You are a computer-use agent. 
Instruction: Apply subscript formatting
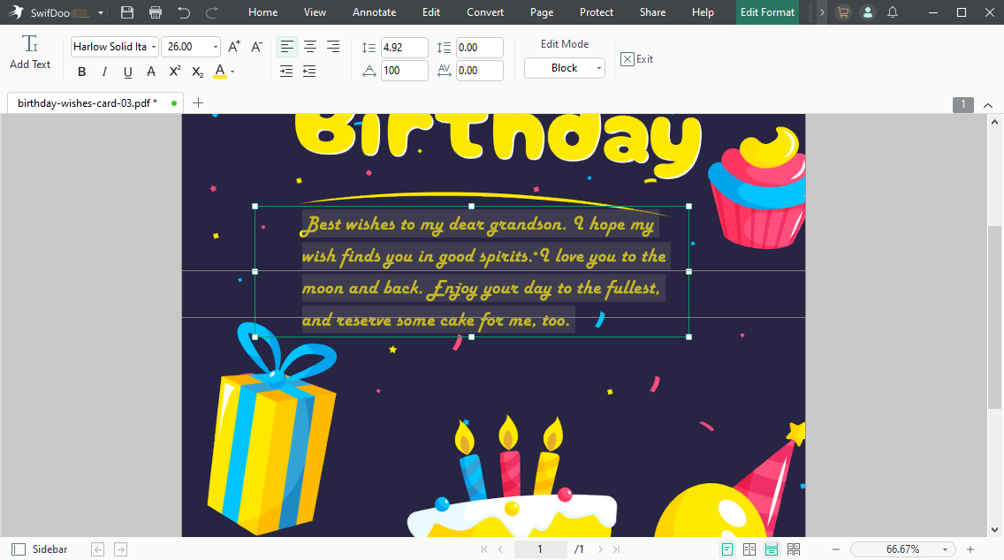pos(198,72)
